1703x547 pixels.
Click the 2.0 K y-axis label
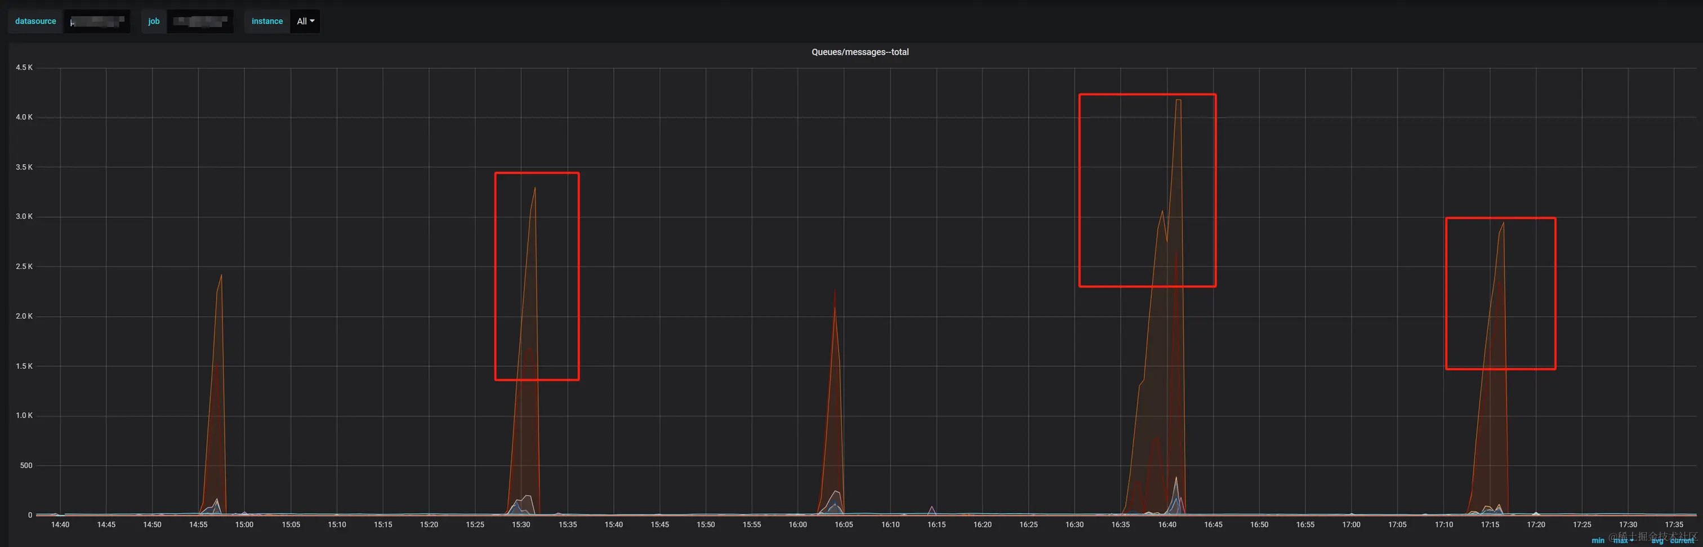click(x=24, y=316)
